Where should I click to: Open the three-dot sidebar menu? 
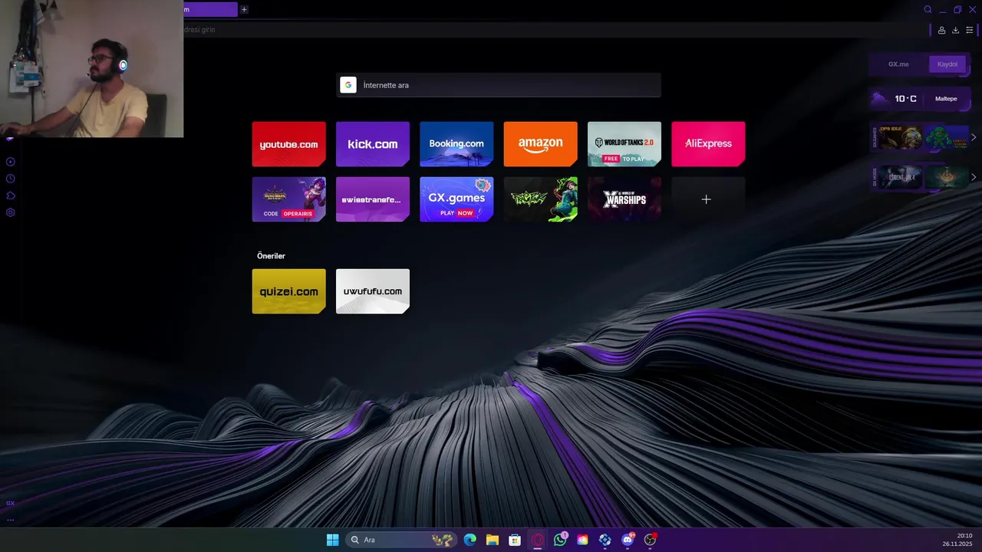click(10, 520)
